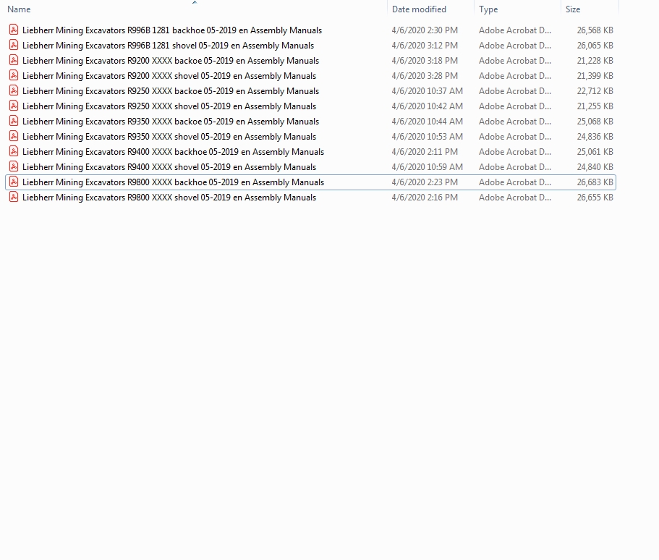This screenshot has height=560, width=659.
Task: Click PDF icon of R9400 XXXX backhoe manual
Action: pos(14,151)
